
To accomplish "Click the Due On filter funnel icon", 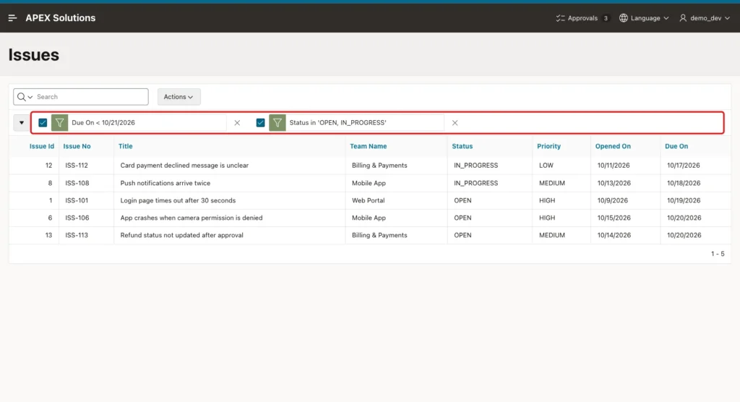I will (x=59, y=123).
